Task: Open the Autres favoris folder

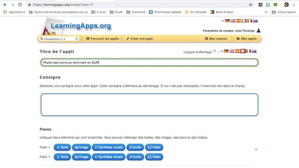Action: click(284, 12)
